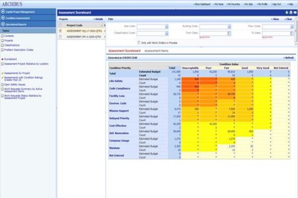Click the Code Compliance row label
The width and height of the screenshot is (298, 198).
click(120, 89)
